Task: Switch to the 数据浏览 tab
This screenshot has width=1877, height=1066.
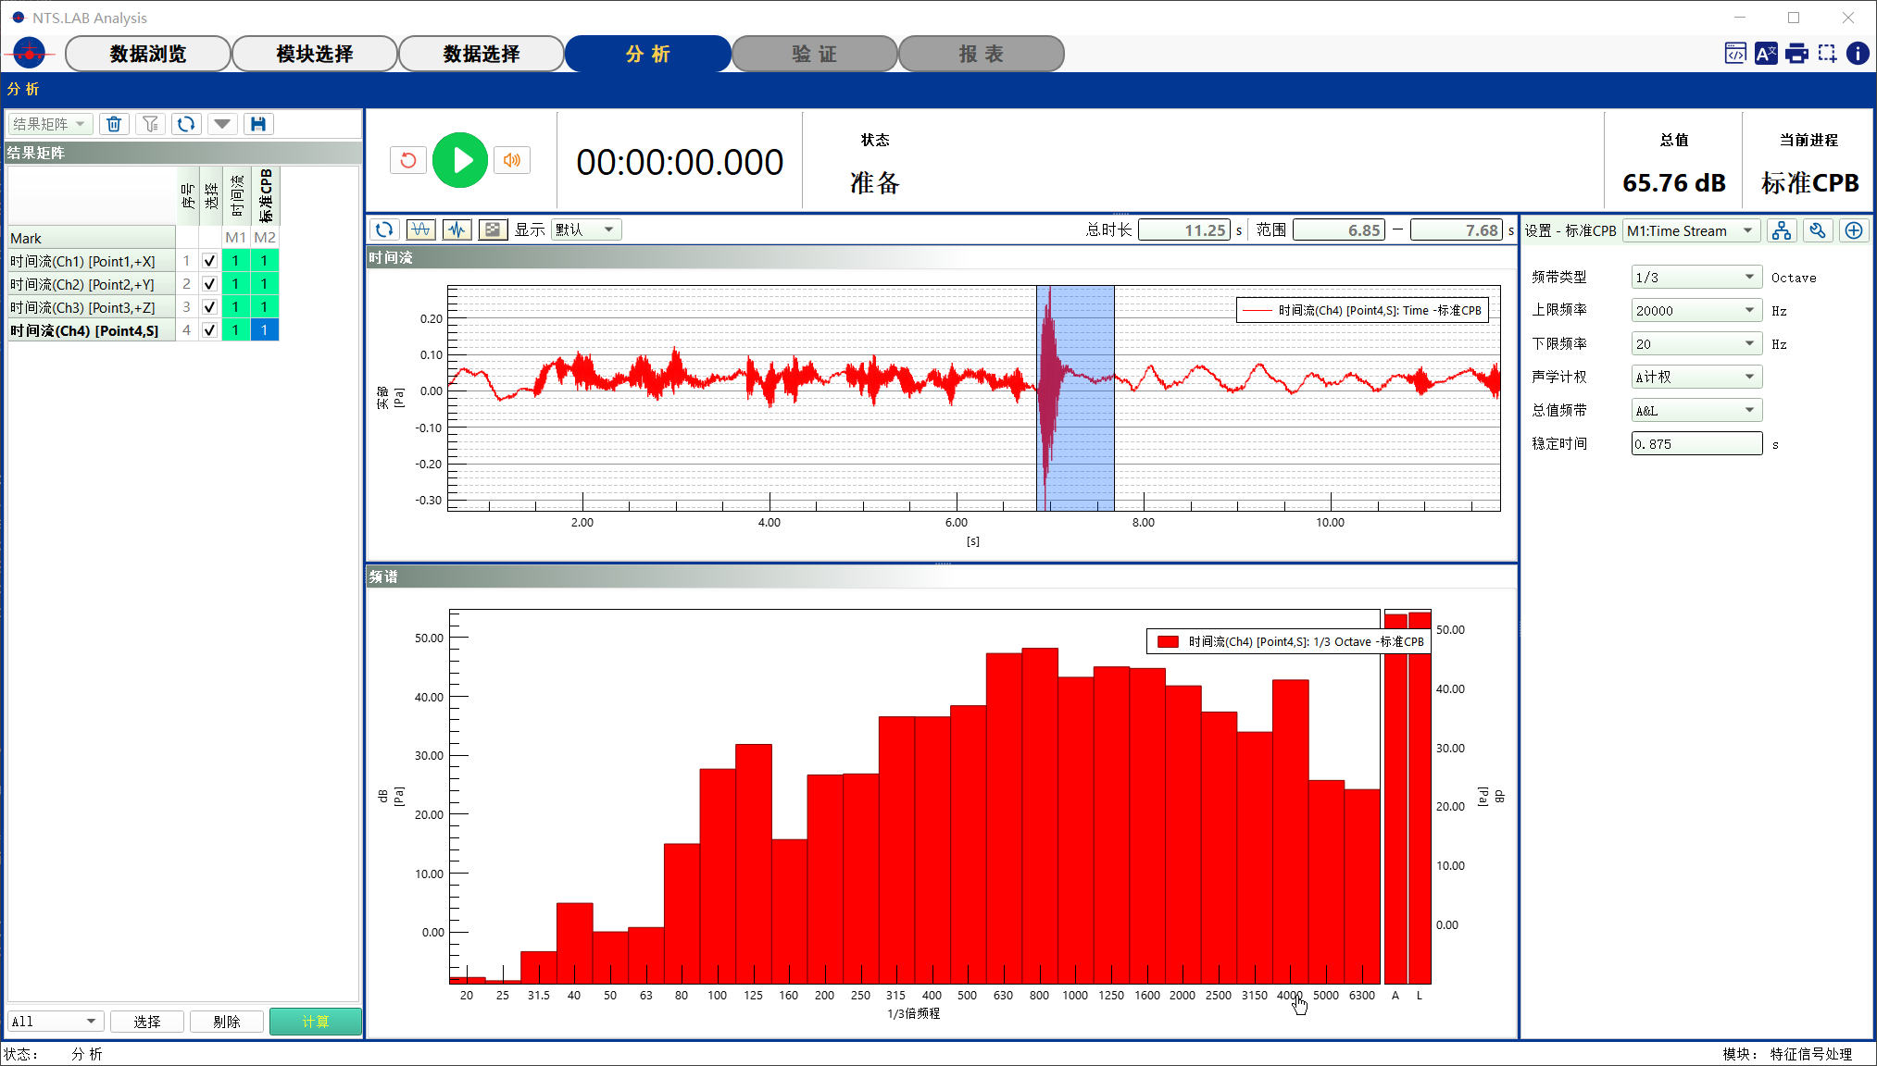Action: coord(148,54)
